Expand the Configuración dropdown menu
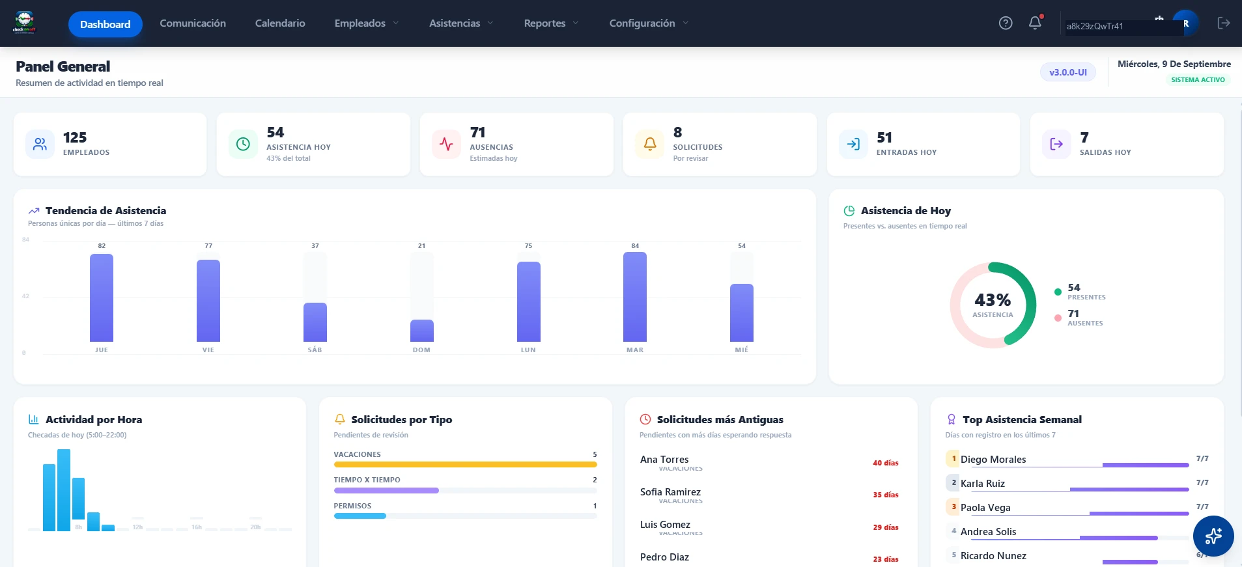Viewport: 1242px width, 567px height. pyautogui.click(x=649, y=23)
